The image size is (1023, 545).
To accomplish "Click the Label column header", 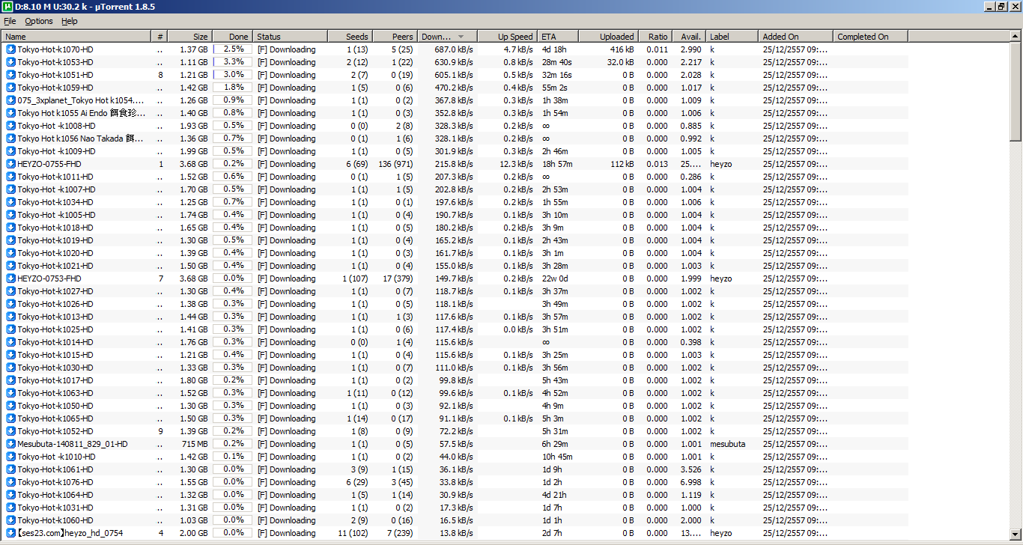I will click(732, 36).
